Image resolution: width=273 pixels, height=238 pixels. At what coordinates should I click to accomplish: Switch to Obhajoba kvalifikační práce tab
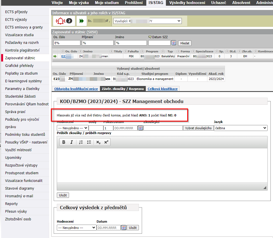pos(76,89)
